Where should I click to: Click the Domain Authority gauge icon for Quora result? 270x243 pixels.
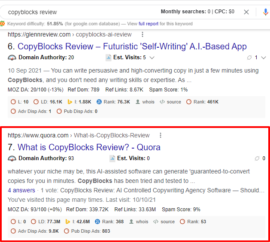(x=12, y=158)
